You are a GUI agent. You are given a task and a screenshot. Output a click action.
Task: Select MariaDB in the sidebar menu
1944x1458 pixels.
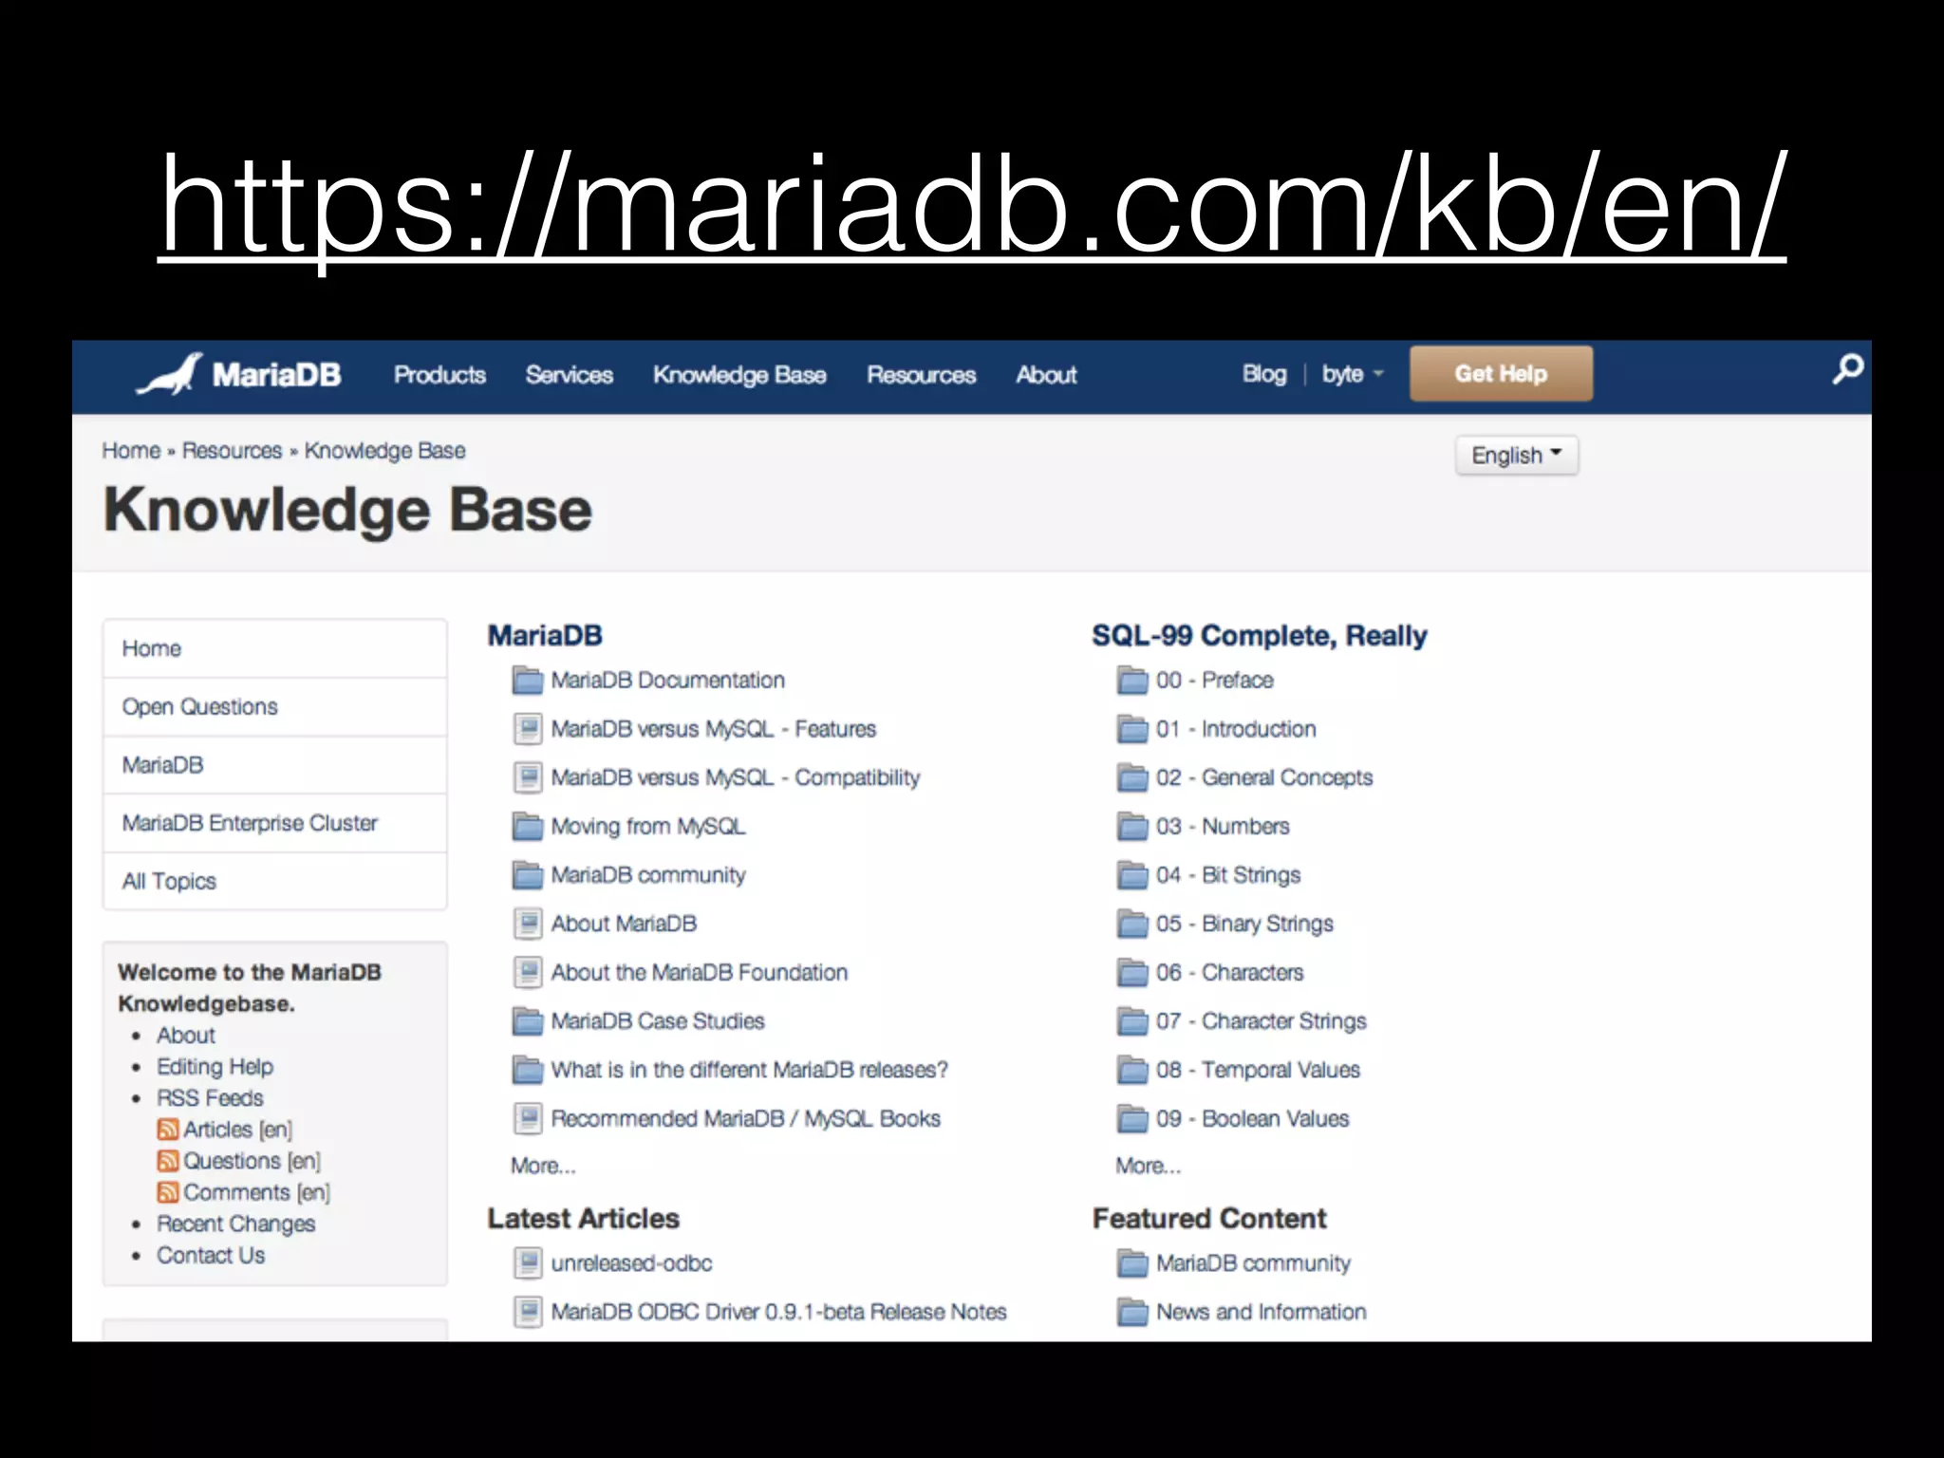(275, 765)
